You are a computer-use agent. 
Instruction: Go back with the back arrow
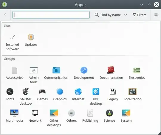click(5, 15)
